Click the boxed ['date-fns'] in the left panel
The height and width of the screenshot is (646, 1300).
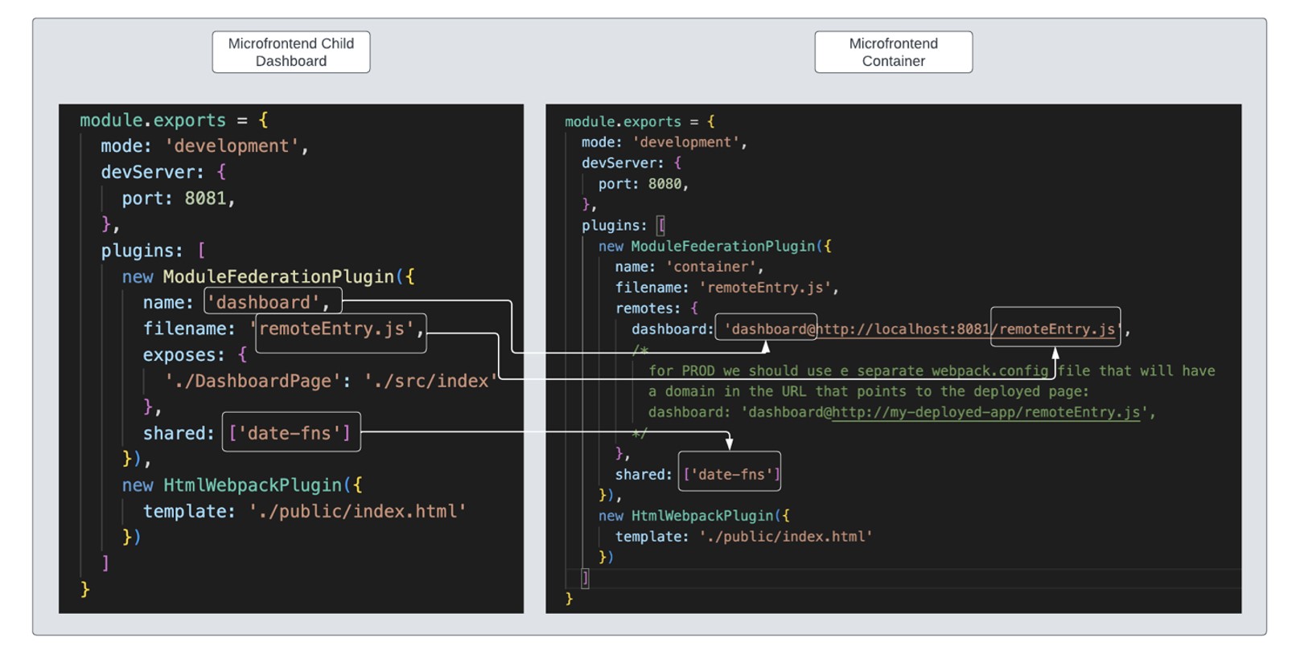[x=290, y=433]
